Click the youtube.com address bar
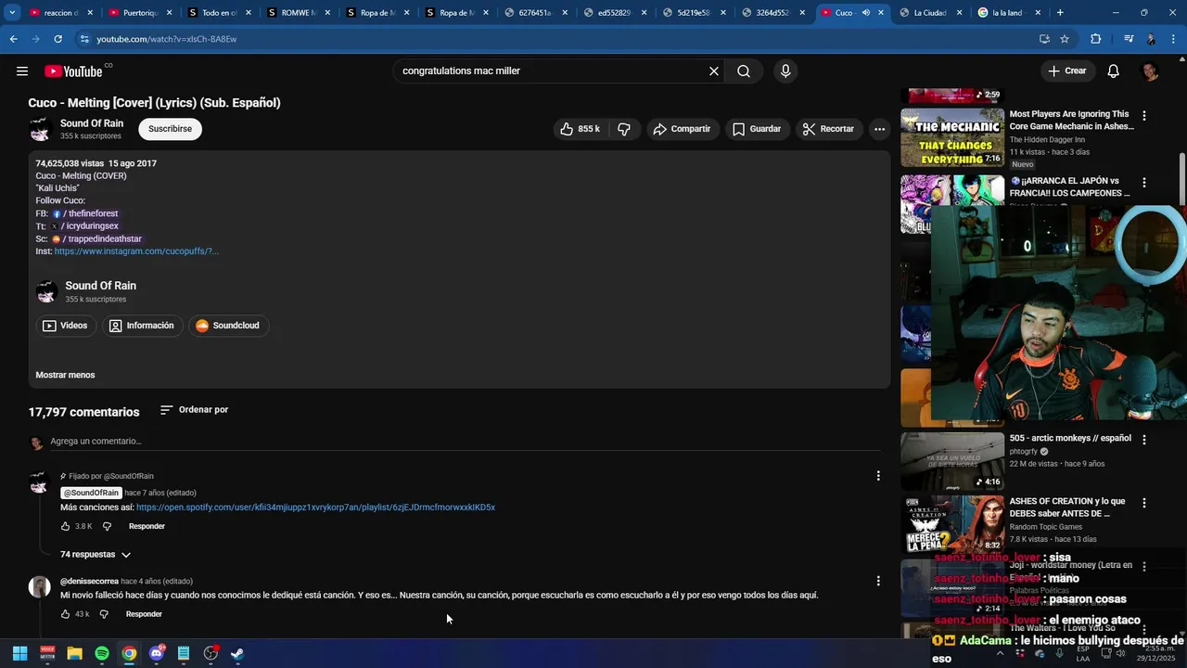The width and height of the screenshot is (1187, 668). pyautogui.click(x=556, y=39)
